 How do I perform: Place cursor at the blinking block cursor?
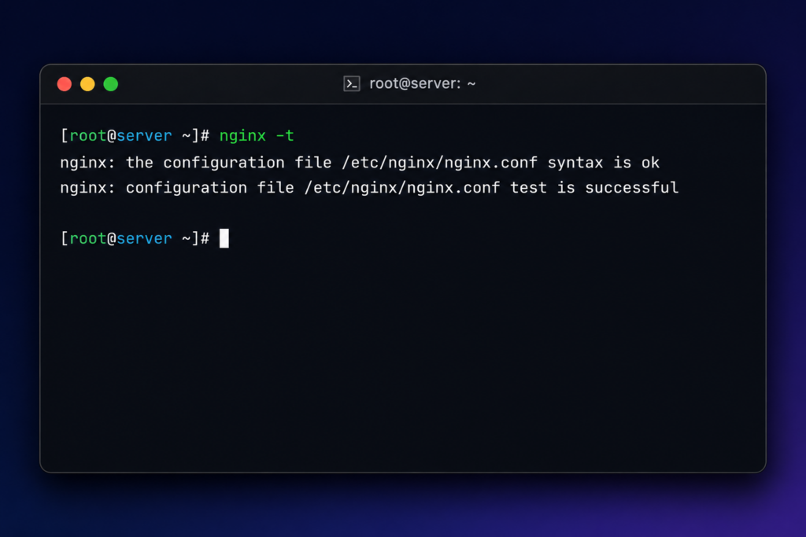pyautogui.click(x=224, y=238)
